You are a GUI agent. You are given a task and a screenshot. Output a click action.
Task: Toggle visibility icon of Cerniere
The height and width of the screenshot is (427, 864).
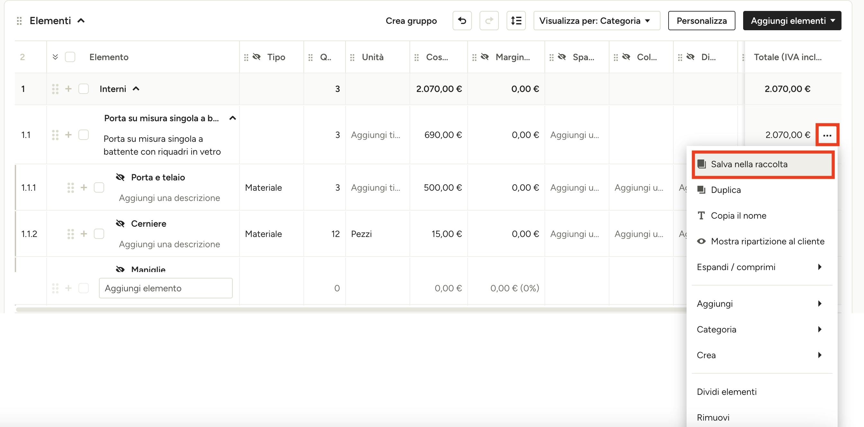tap(121, 223)
